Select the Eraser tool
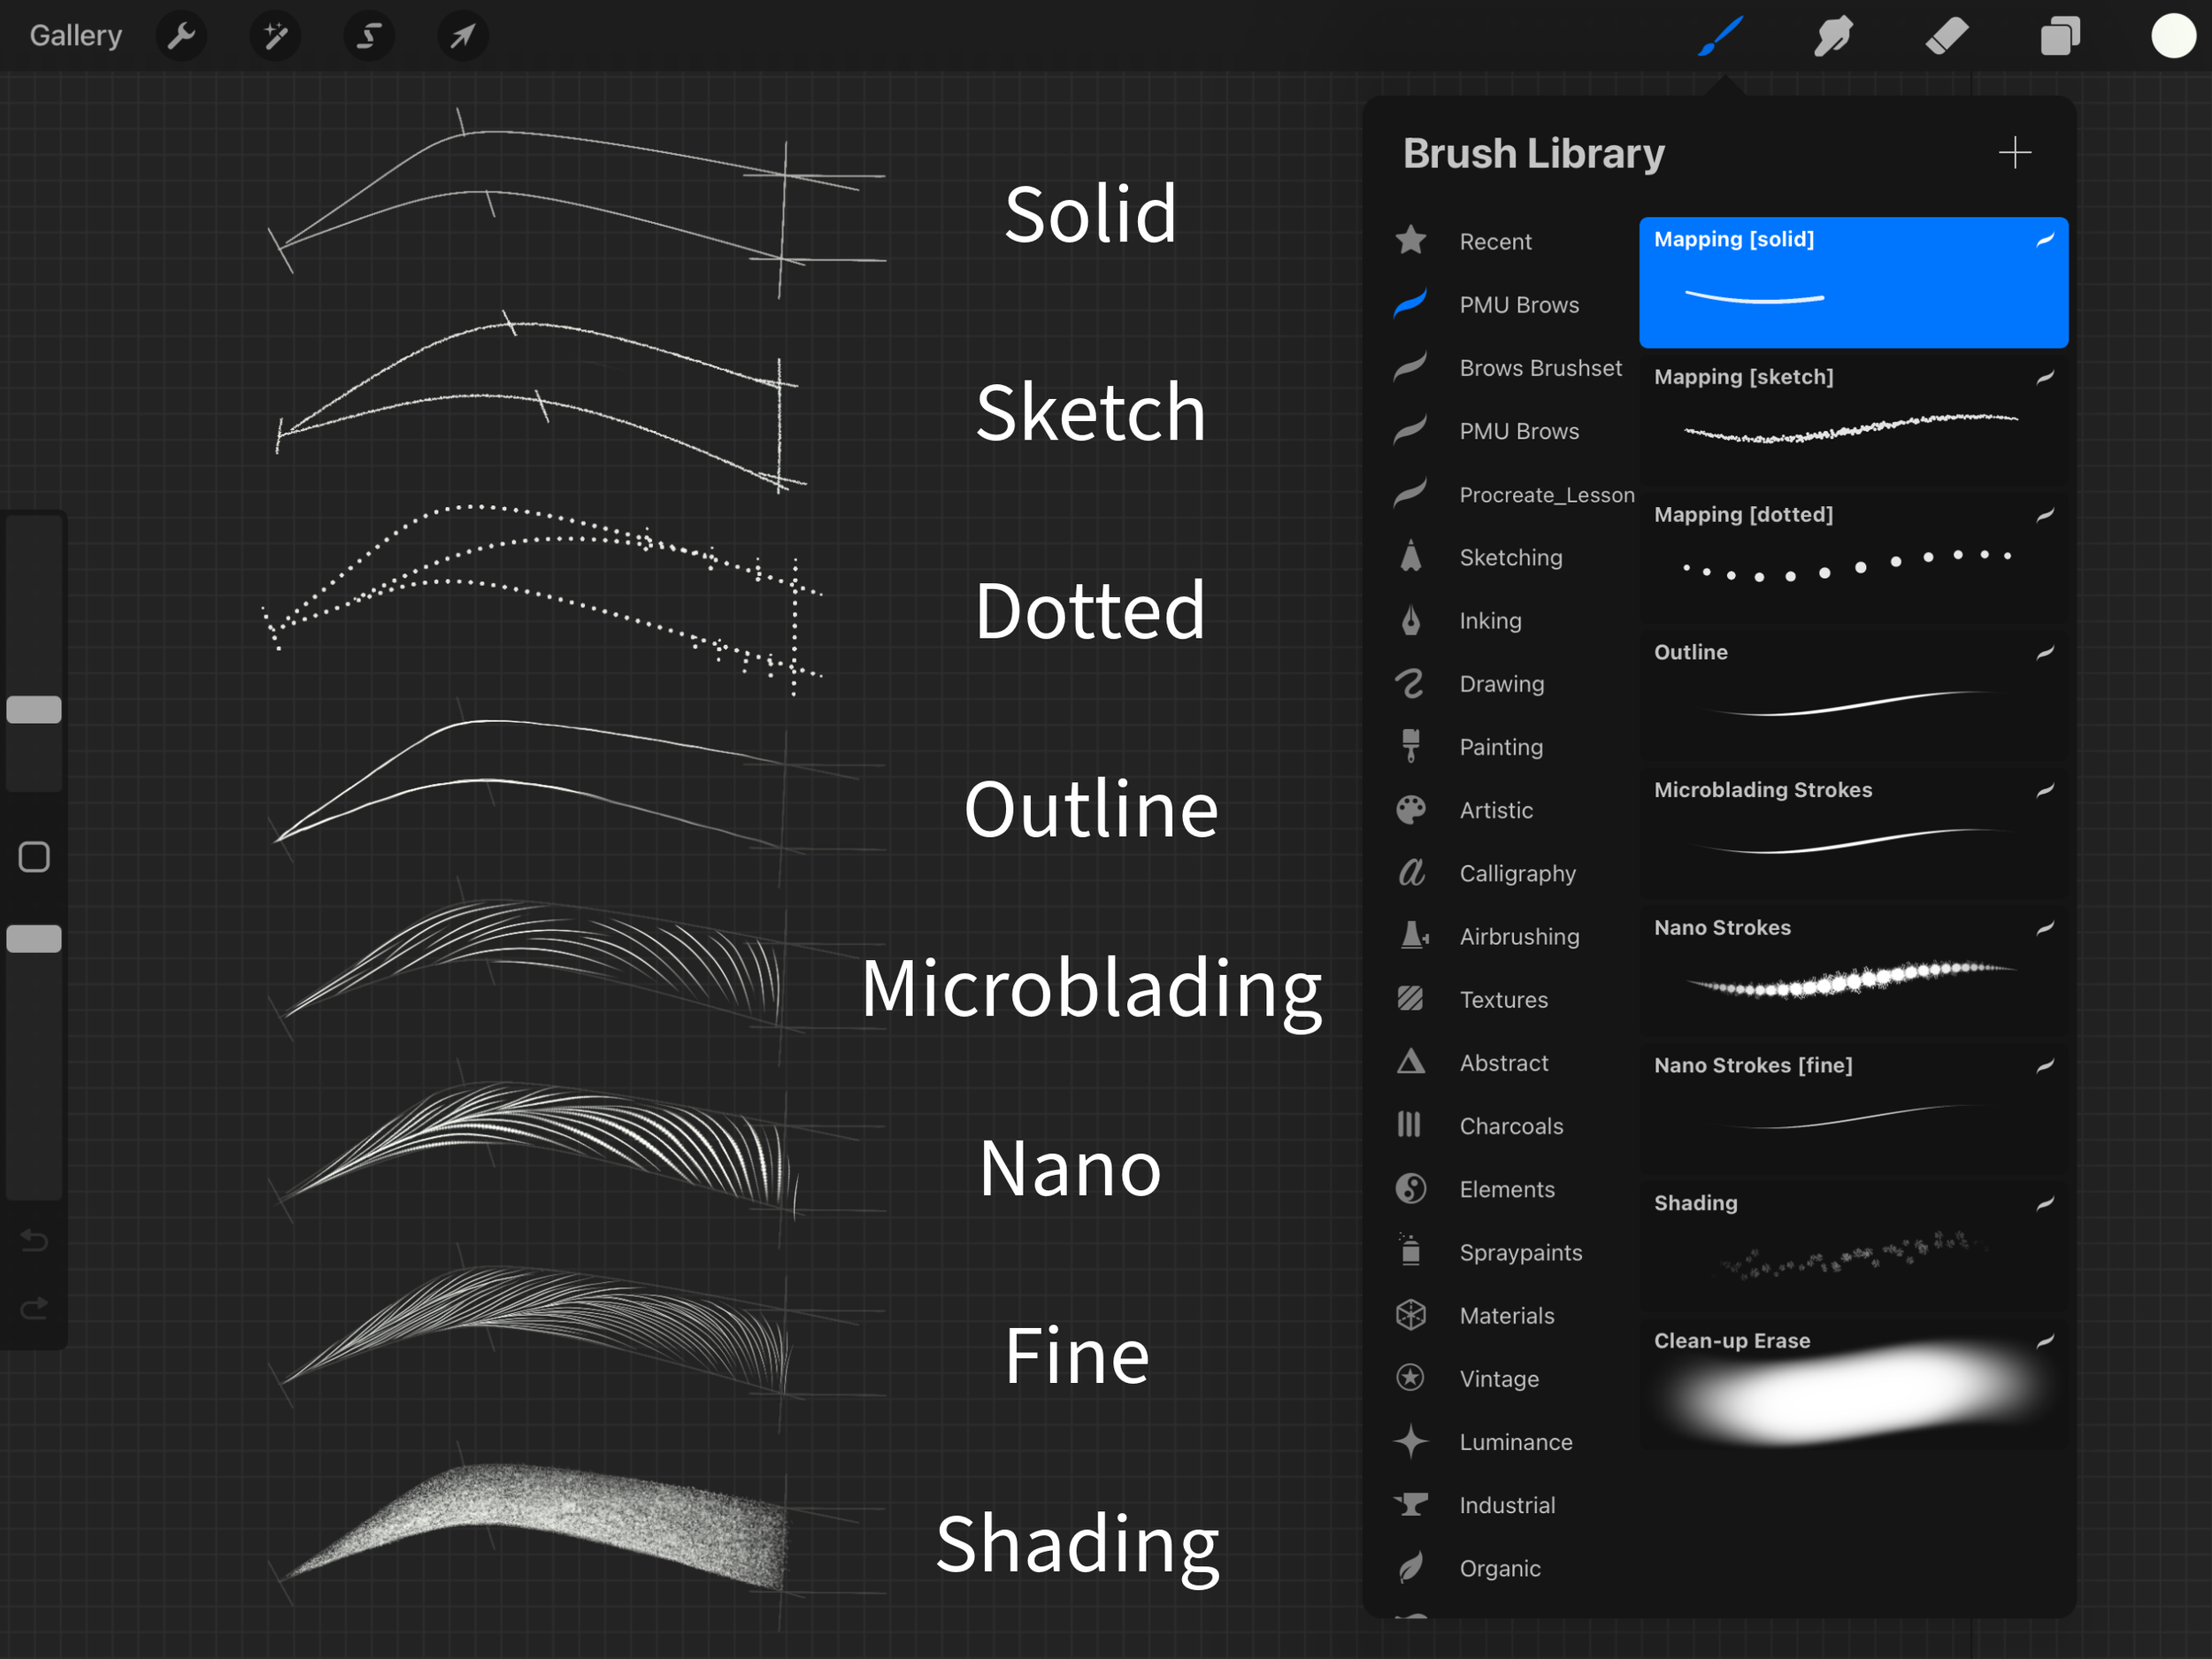2212x1659 pixels. pos(1946,37)
